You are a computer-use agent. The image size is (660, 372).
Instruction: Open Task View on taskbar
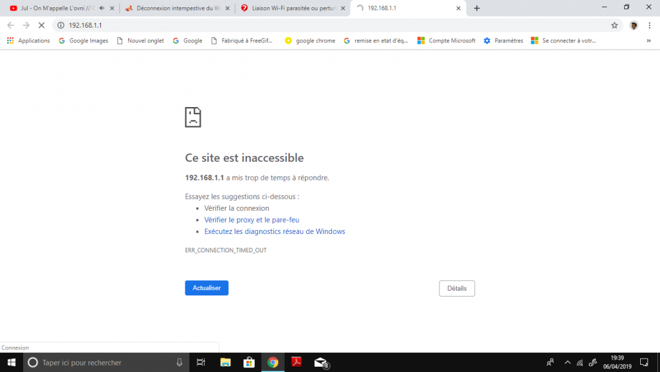coord(201,362)
